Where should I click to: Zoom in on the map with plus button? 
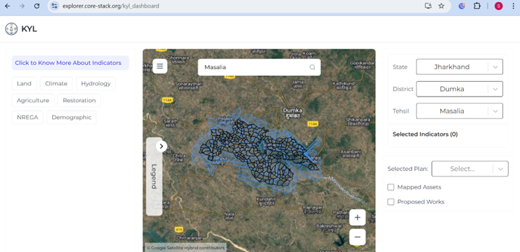pyautogui.click(x=357, y=218)
